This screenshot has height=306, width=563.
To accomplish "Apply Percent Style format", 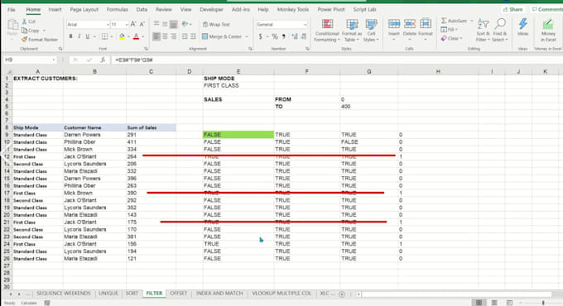I will pos(275,36).
